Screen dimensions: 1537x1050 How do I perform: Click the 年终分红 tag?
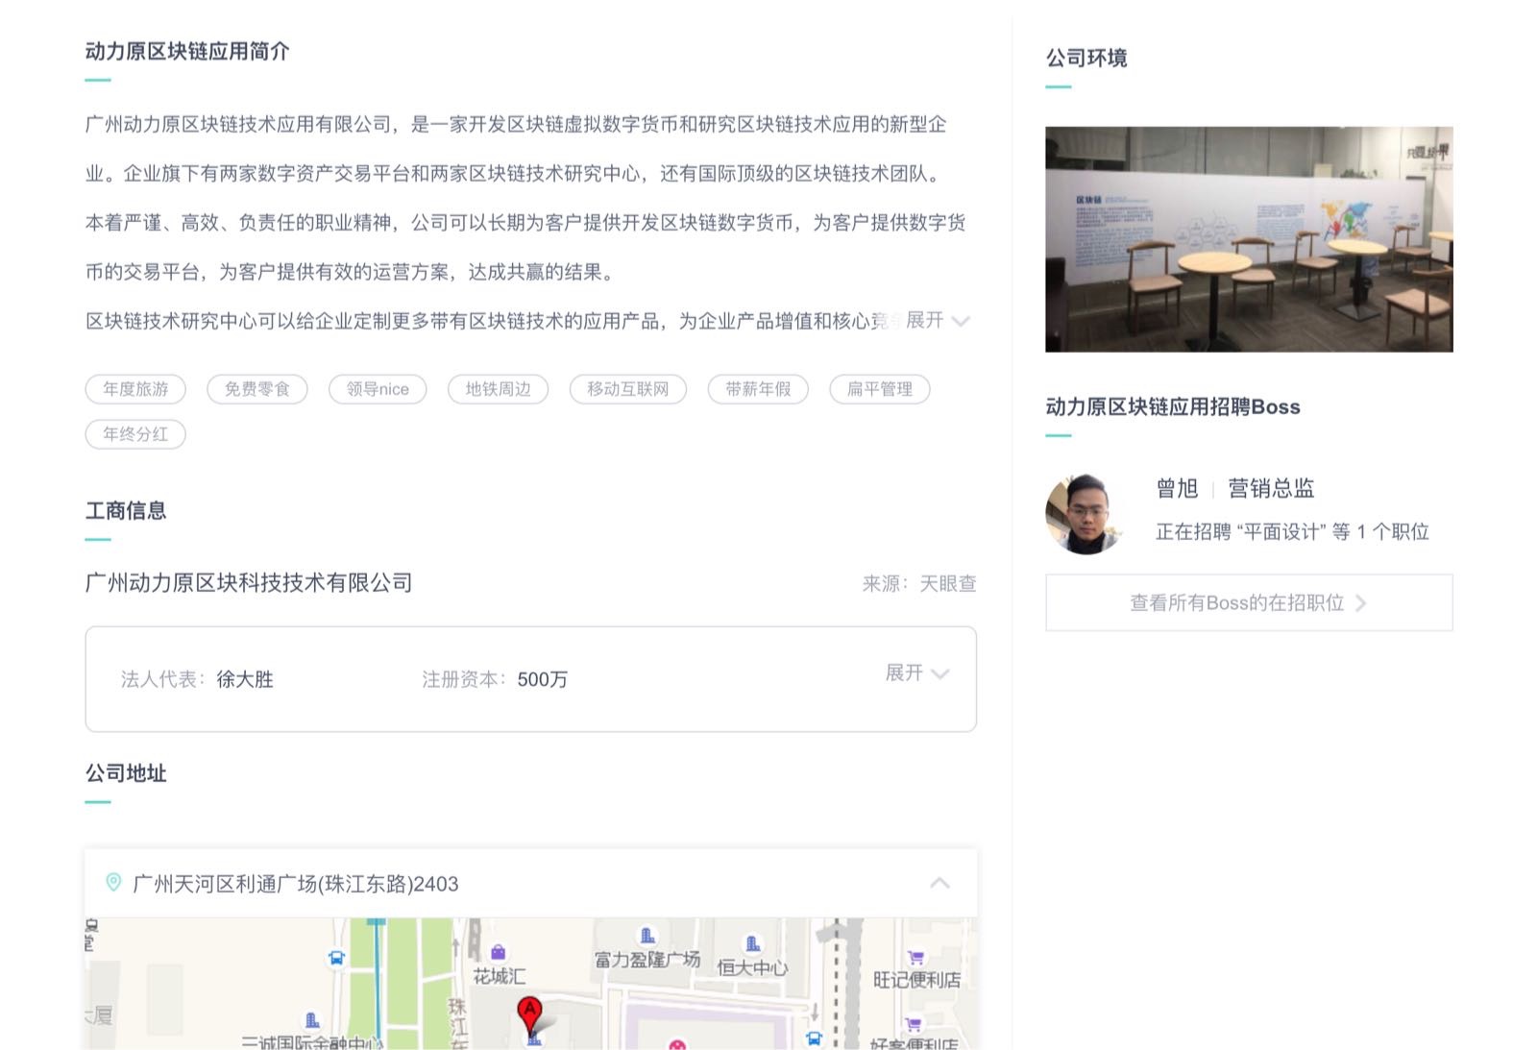[135, 434]
